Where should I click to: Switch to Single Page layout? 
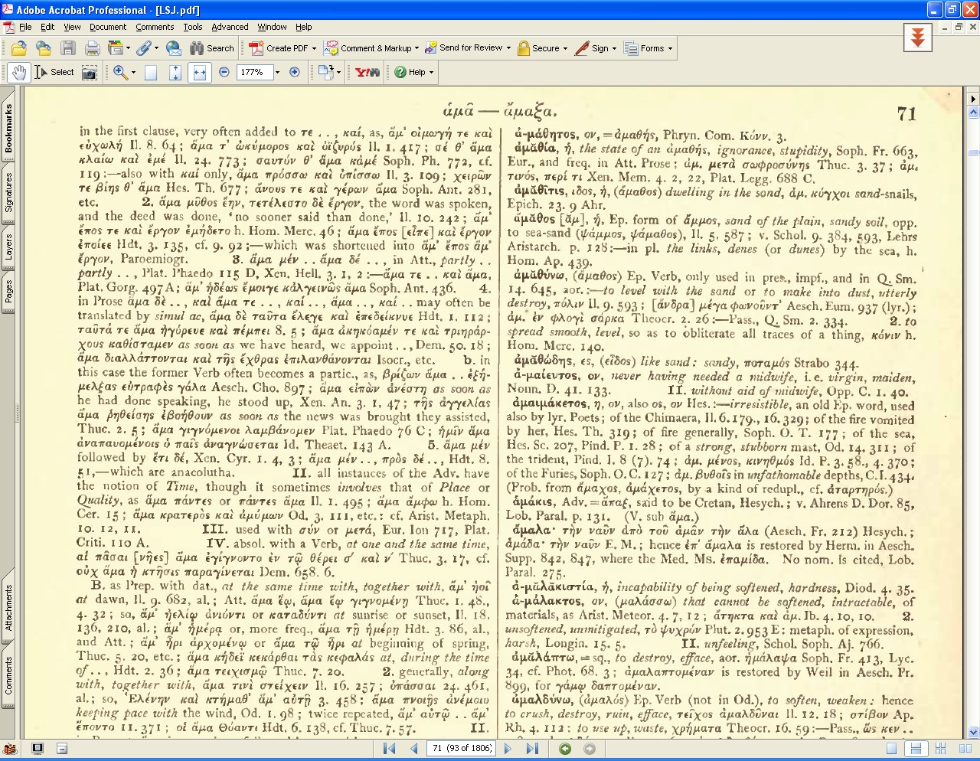[891, 749]
